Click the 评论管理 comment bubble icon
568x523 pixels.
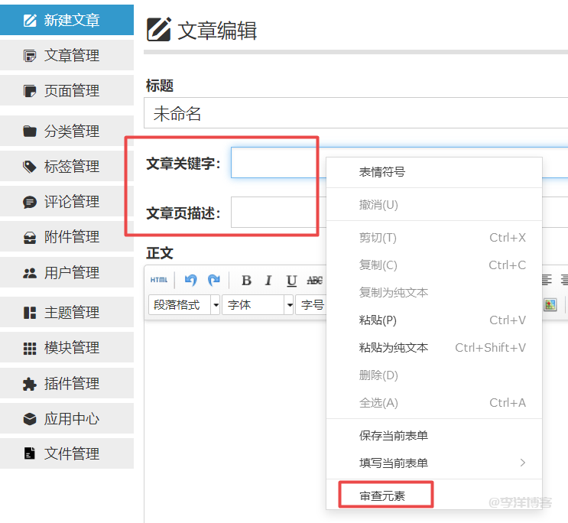(30, 202)
